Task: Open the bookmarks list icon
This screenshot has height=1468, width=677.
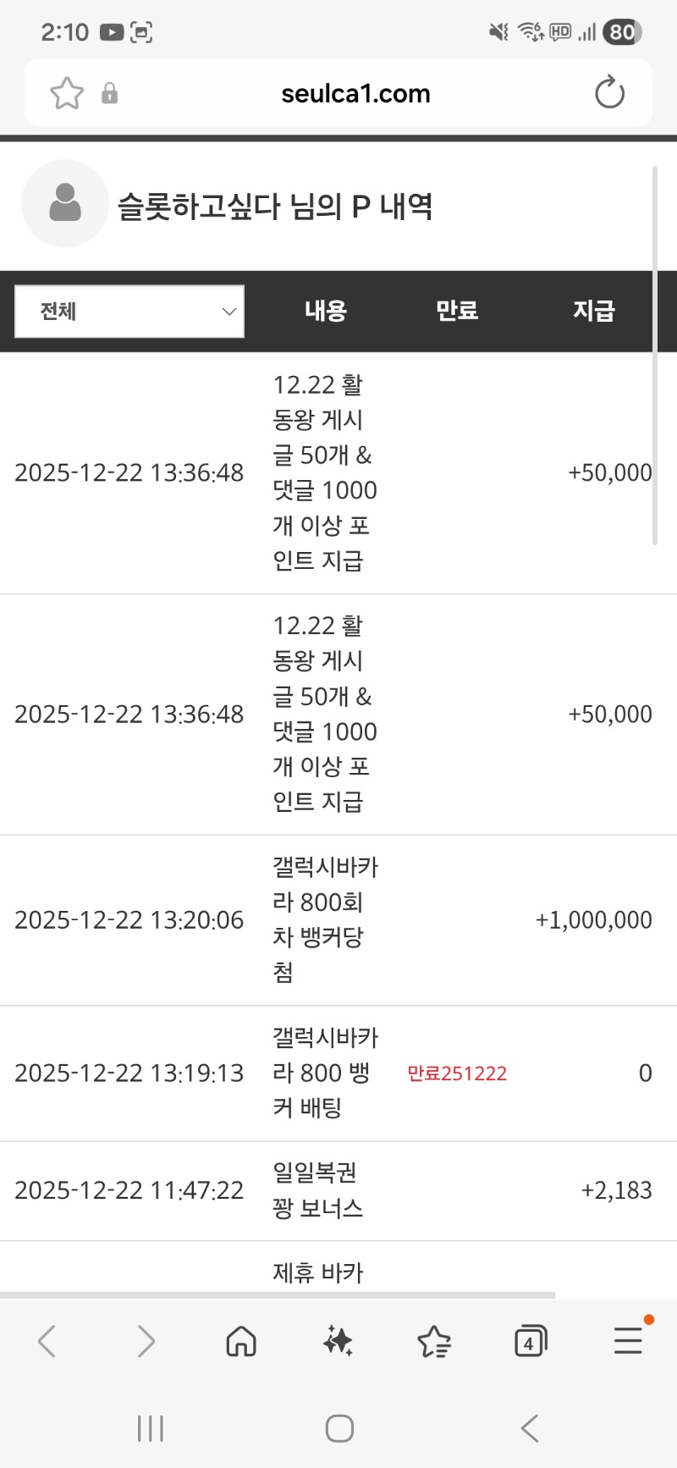Action: [434, 1341]
